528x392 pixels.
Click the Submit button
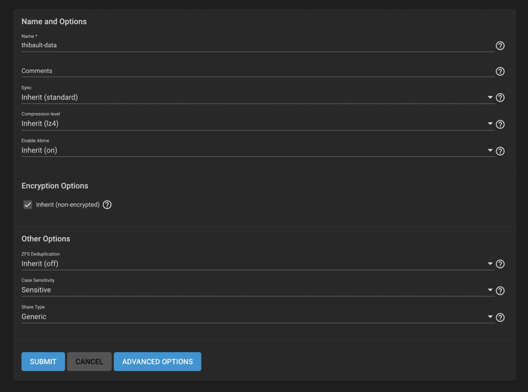[x=43, y=362]
